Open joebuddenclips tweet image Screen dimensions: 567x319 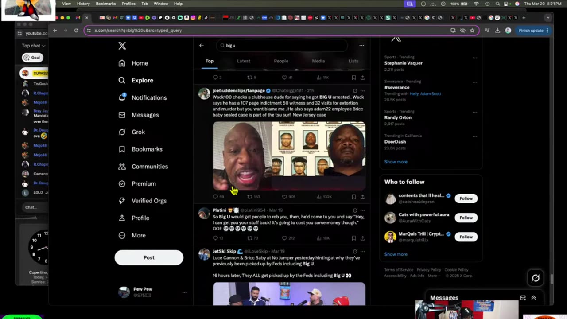(x=289, y=156)
